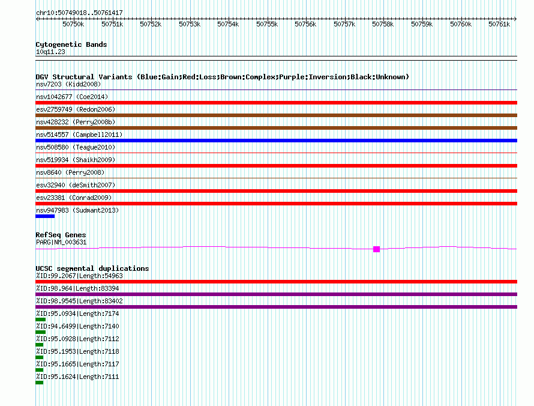Click the short blue bar of nsv947983 (Sudmant2013)
The height and width of the screenshot is (406, 534).
[x=45, y=216]
